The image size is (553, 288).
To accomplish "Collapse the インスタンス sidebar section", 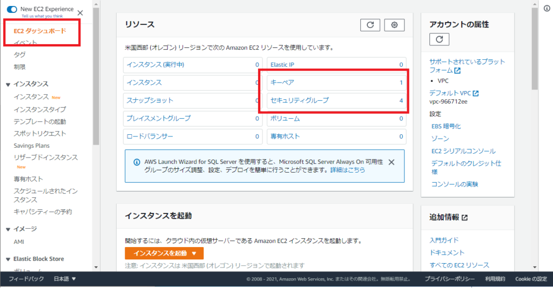I will [8, 85].
